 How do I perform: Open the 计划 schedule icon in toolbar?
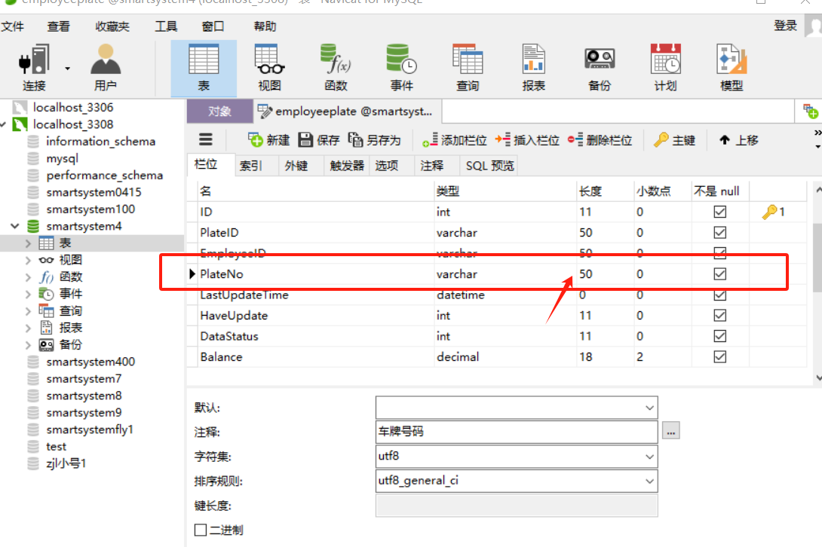point(666,68)
